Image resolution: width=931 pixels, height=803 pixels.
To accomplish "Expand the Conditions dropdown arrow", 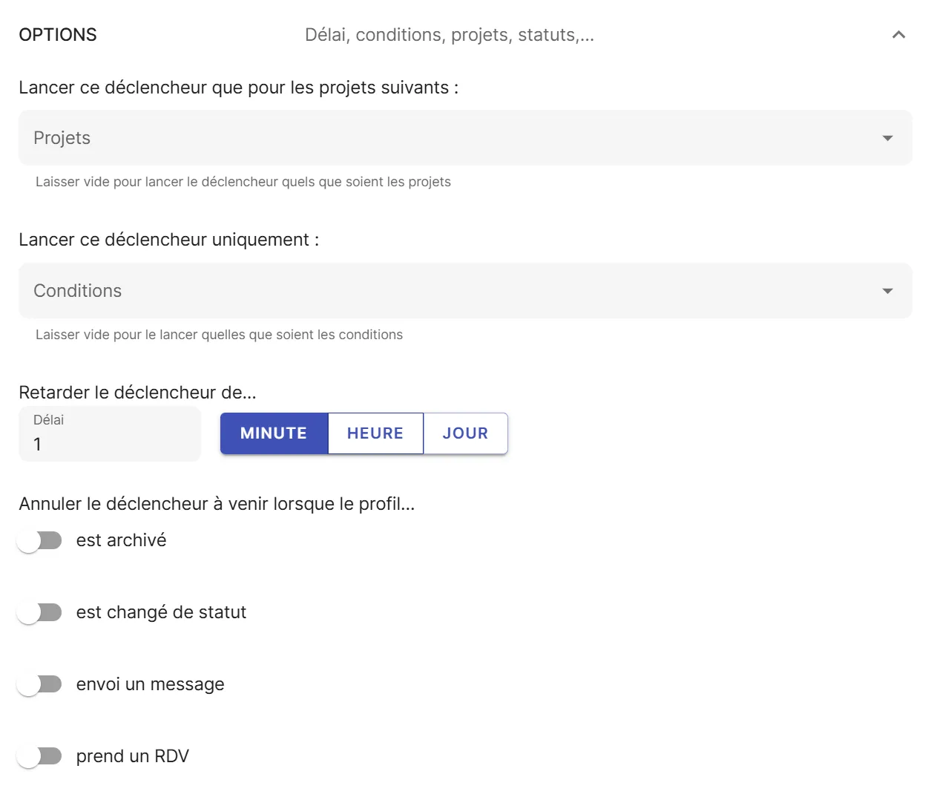I will tap(887, 291).
